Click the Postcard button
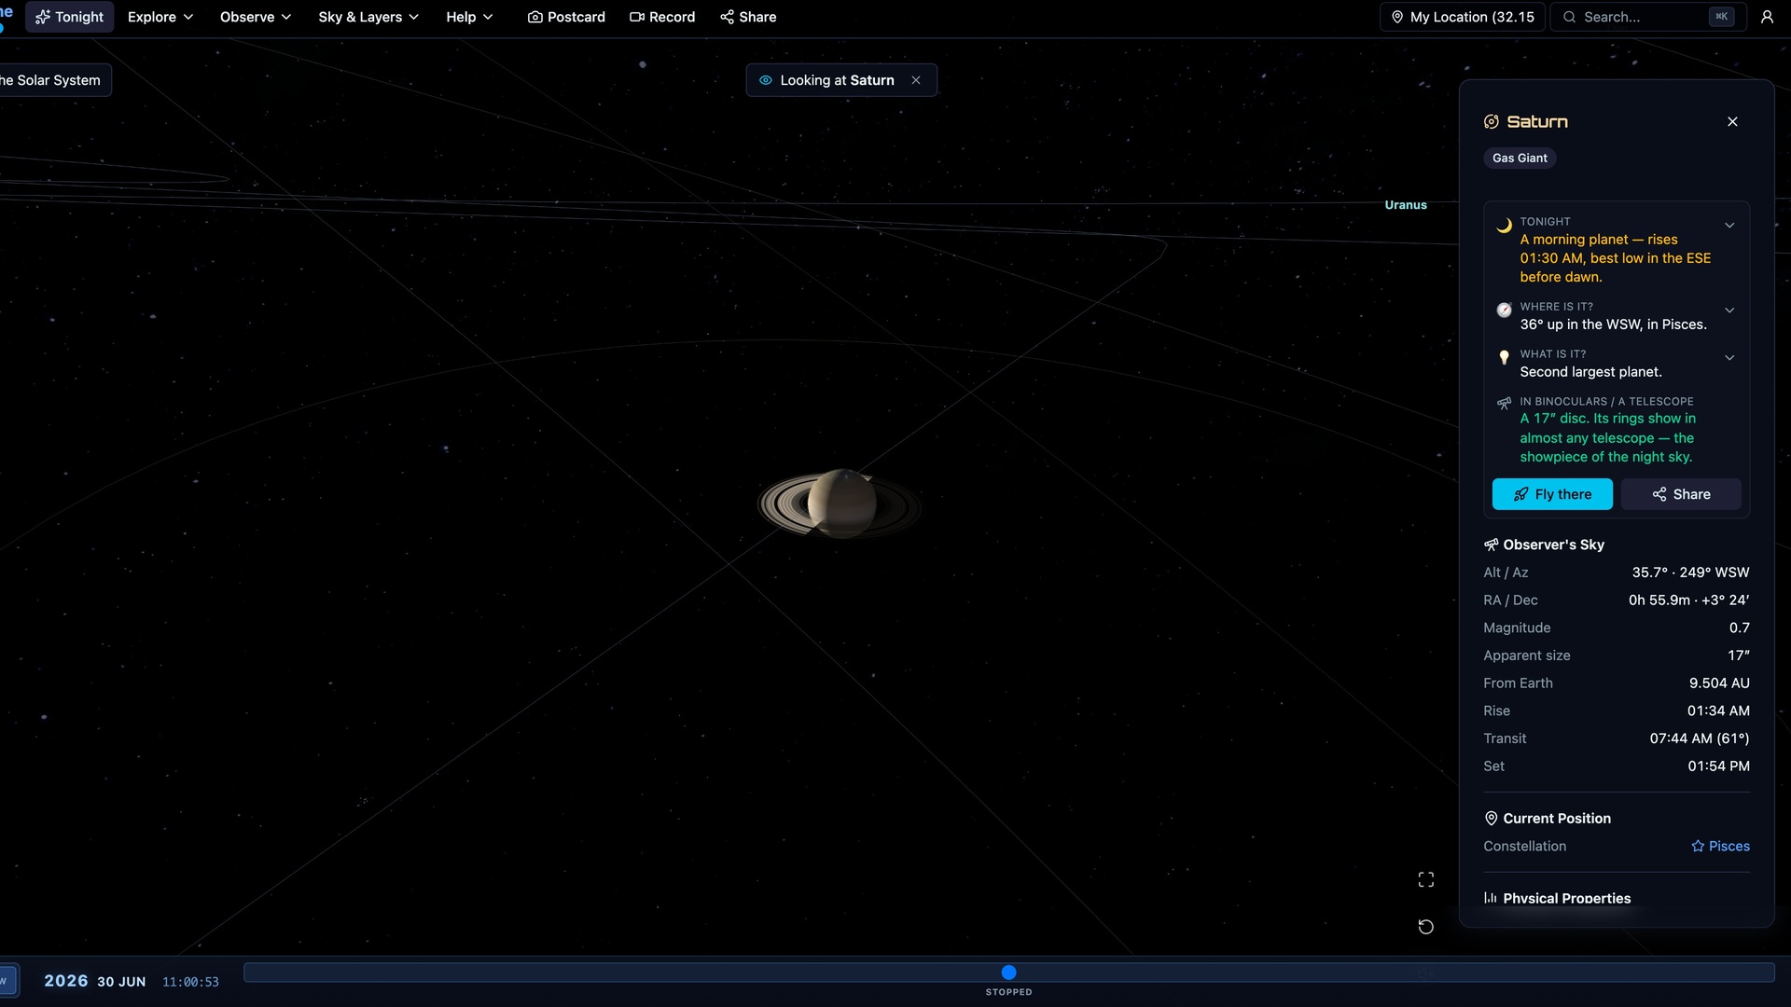 [x=566, y=17]
